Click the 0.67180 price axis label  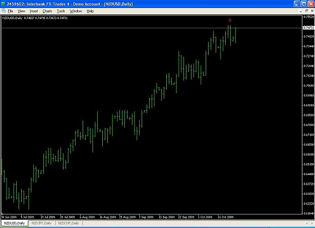(309, 135)
